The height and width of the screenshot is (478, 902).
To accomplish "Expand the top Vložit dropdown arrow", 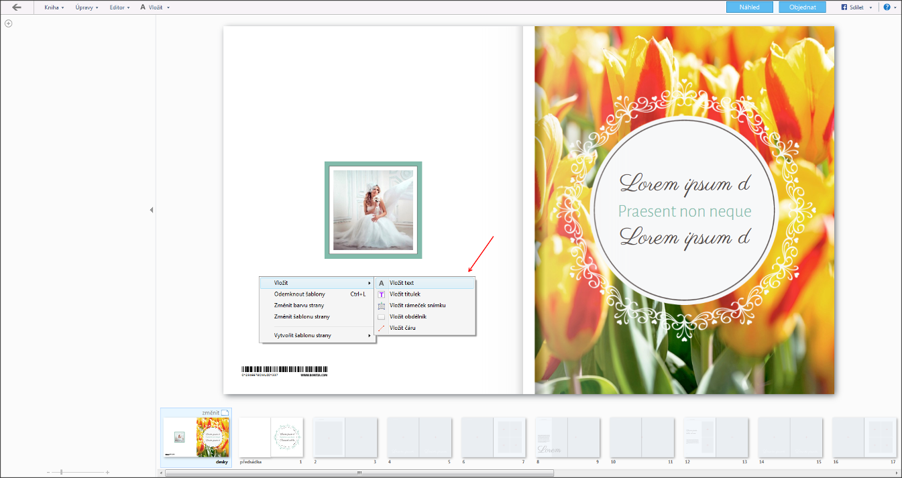I will click(168, 7).
